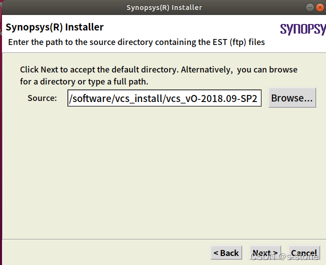
Task: Click the CSDN watermark text
Action: pos(284,257)
